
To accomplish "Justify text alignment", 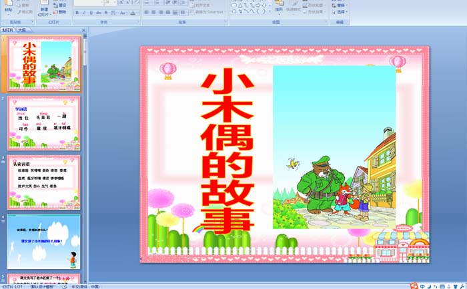I will [x=168, y=12].
